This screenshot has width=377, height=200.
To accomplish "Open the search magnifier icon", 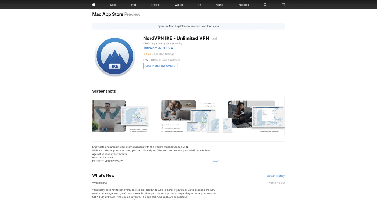I will click(265, 4).
